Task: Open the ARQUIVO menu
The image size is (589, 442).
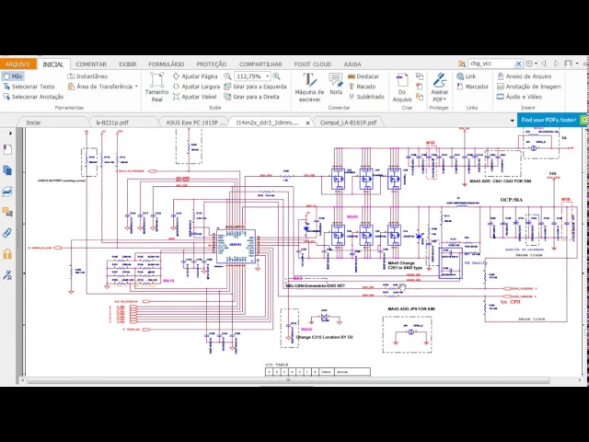Action: pos(17,64)
